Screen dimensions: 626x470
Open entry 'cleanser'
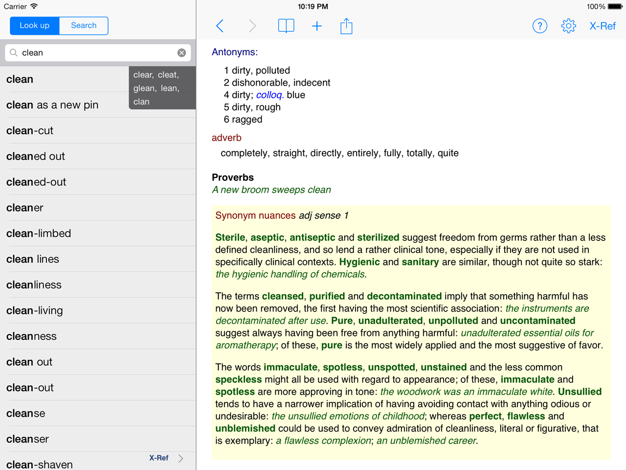[98, 439]
